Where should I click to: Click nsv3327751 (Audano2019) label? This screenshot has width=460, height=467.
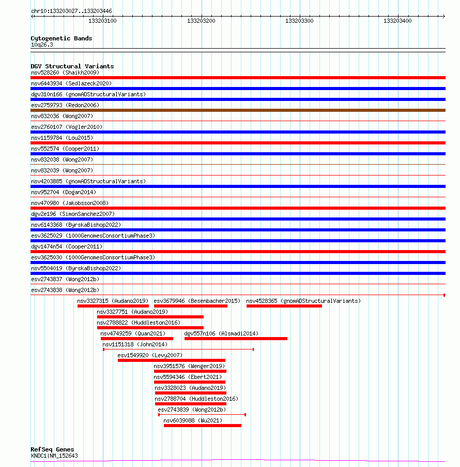click(x=132, y=312)
